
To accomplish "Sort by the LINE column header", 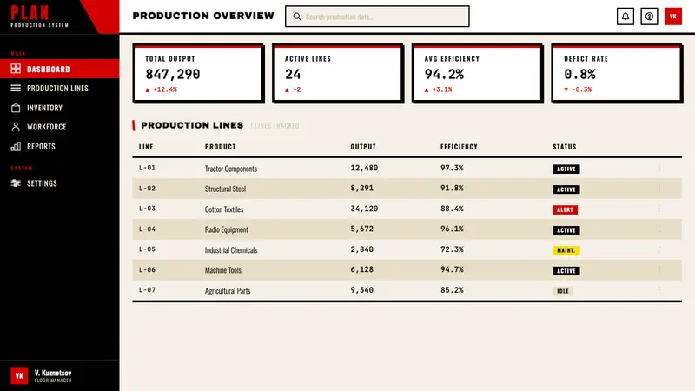I will coord(146,147).
